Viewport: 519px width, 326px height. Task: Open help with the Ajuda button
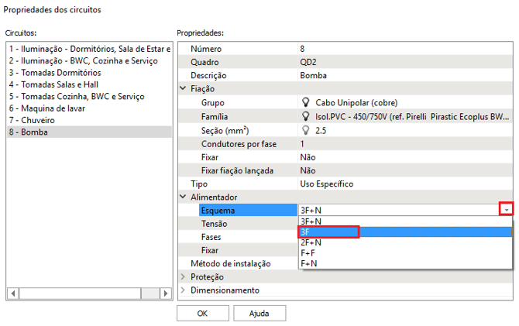tap(258, 314)
